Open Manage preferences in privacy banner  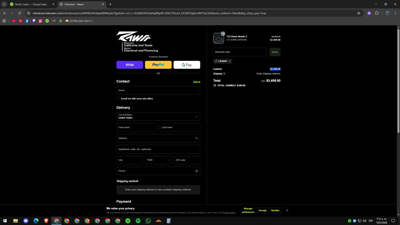(x=248, y=210)
